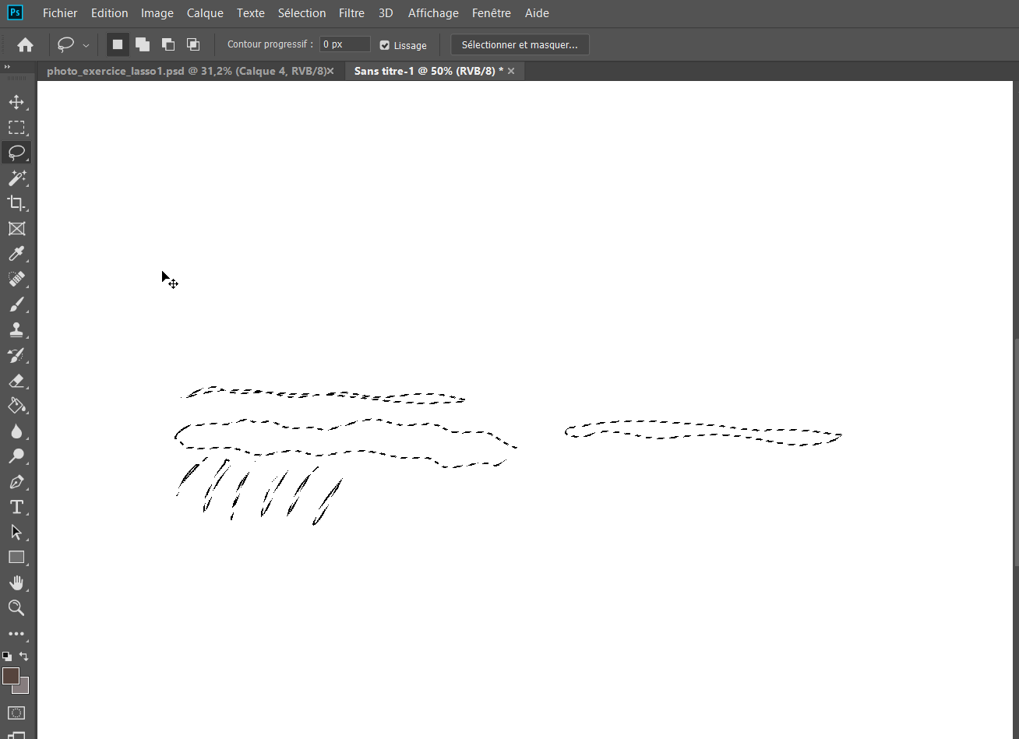Open the Photoshop Home screen
This screenshot has width=1019, height=739.
pos(25,44)
